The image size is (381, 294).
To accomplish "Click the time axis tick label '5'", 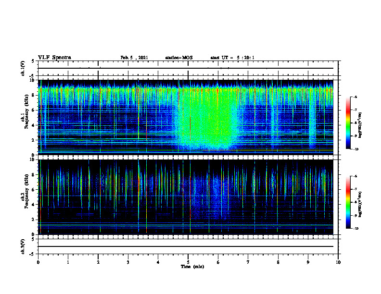I will pos(188,262).
